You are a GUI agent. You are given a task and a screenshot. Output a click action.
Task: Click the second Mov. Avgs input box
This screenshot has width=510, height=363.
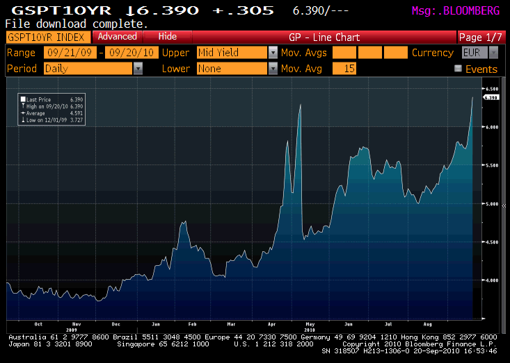pos(369,53)
